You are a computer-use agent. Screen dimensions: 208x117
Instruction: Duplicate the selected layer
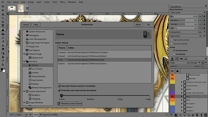click(189, 115)
